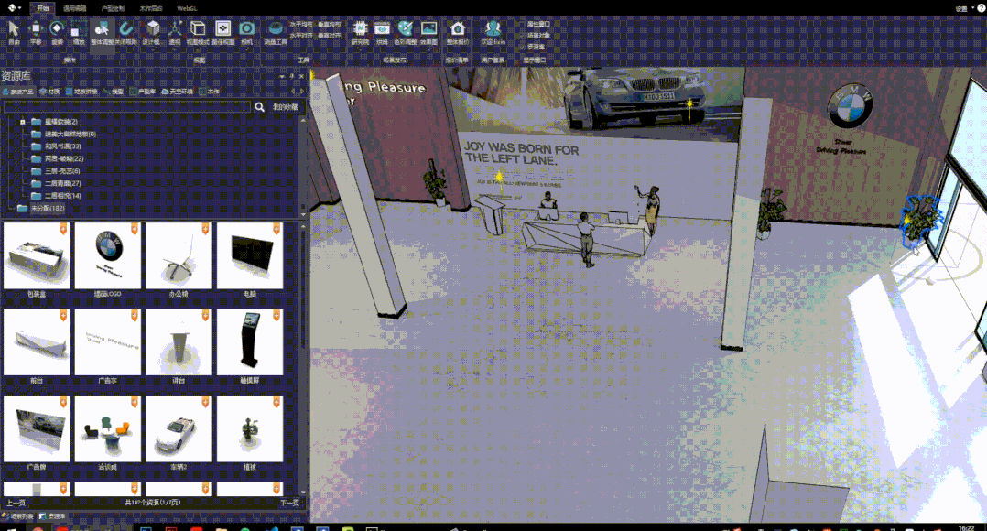Switch to the 户型绘制 ribbon tab
The height and width of the screenshot is (531, 987).
[x=113, y=9]
